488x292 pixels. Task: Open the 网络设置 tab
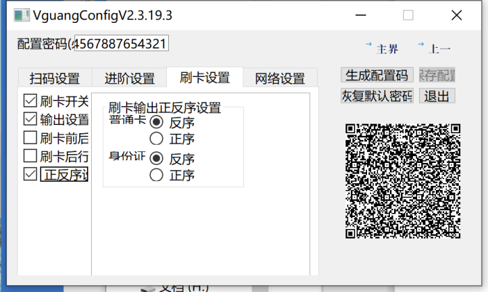(x=280, y=78)
